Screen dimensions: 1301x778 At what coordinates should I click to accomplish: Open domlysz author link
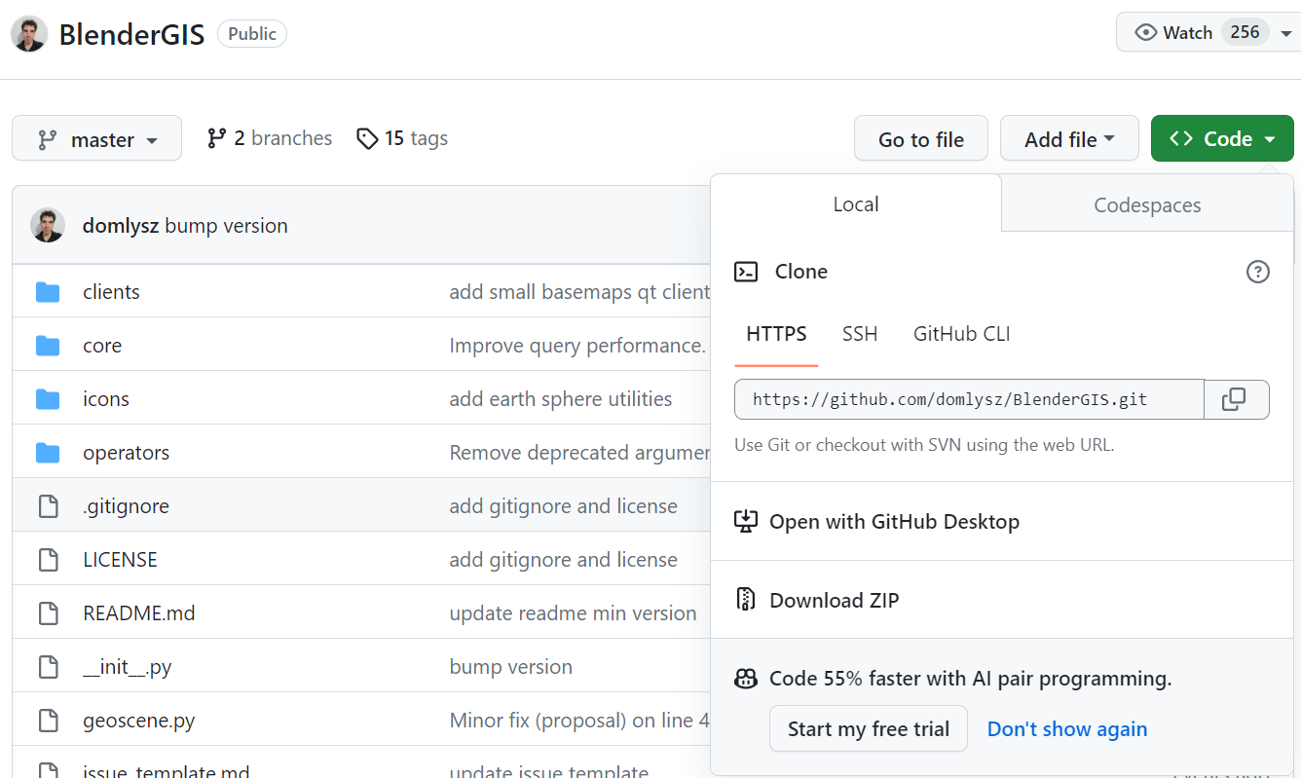coord(121,225)
